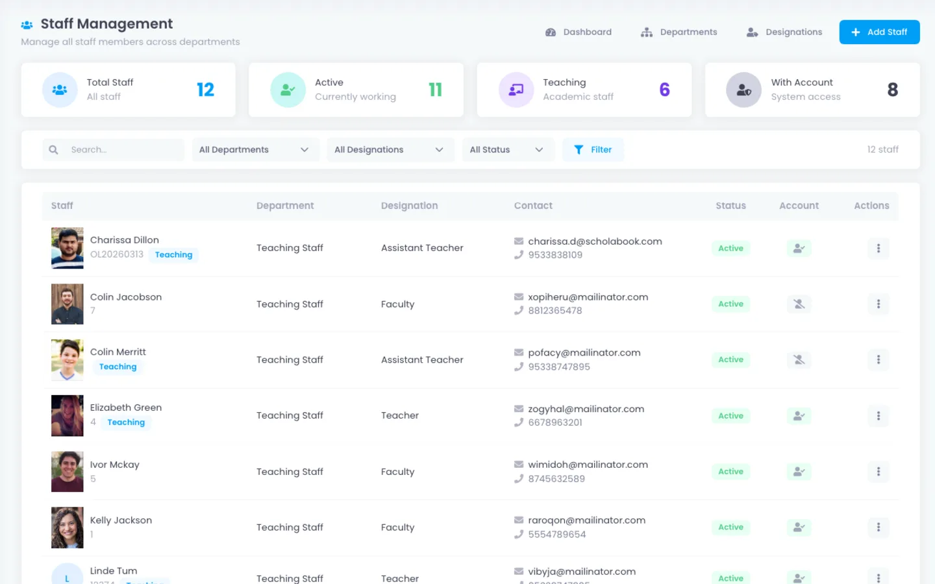
Task: Click the Teaching tag under Elizabeth Green
Action: [126, 422]
